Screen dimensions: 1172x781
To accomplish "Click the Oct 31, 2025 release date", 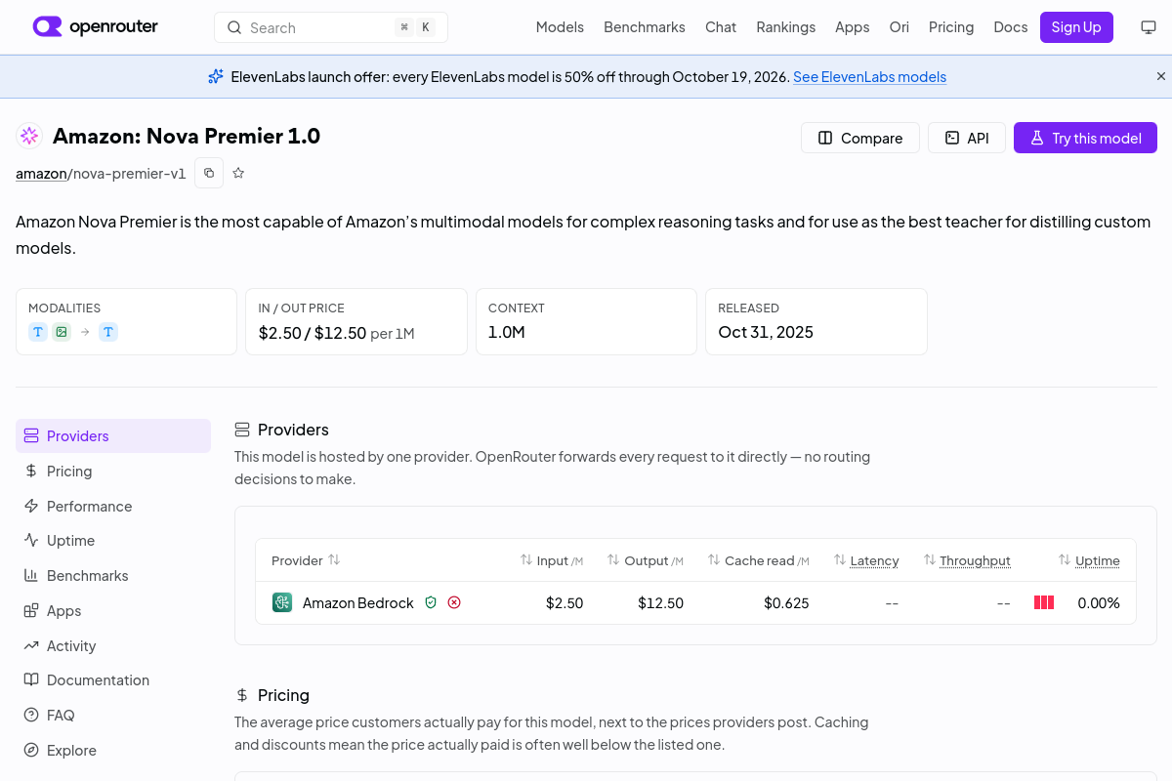I will (x=766, y=332).
